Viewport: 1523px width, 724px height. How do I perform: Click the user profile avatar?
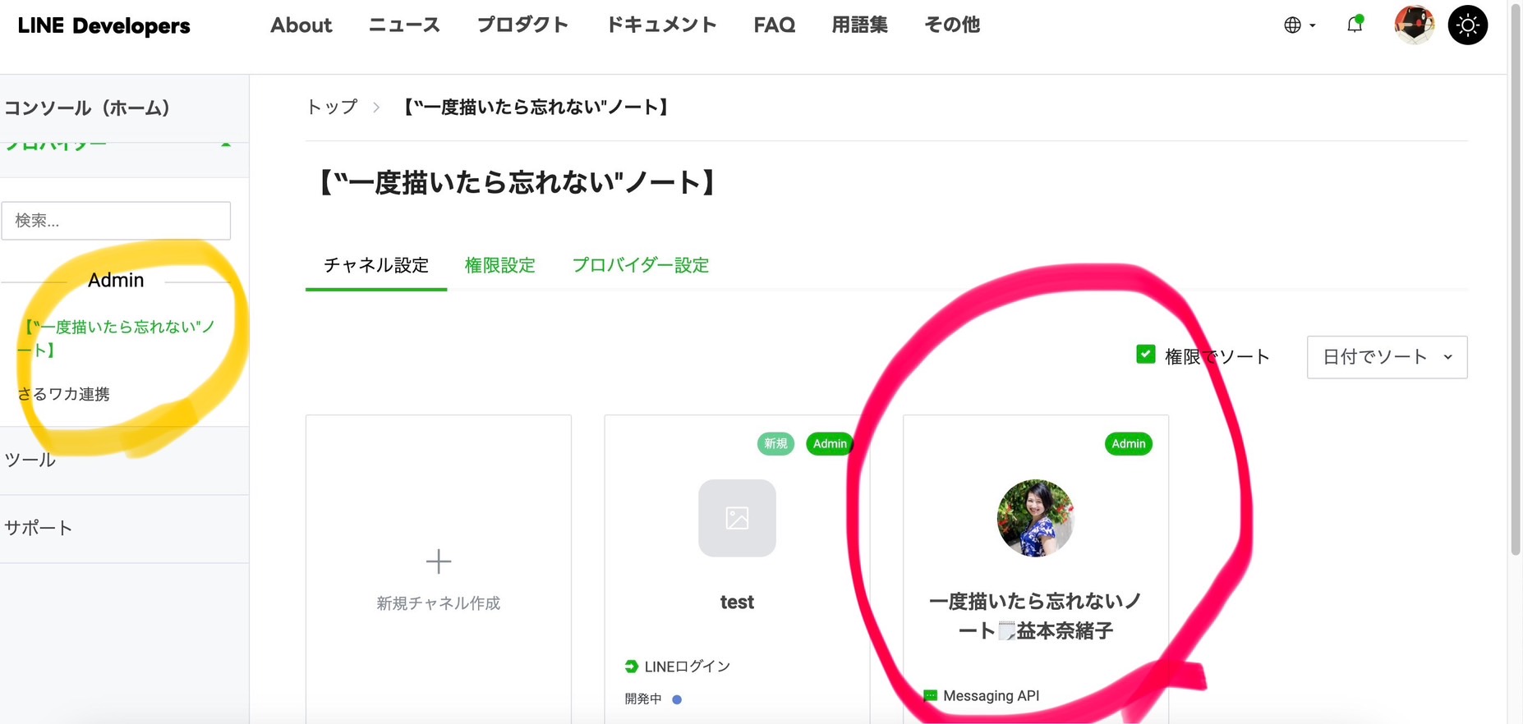[1415, 25]
